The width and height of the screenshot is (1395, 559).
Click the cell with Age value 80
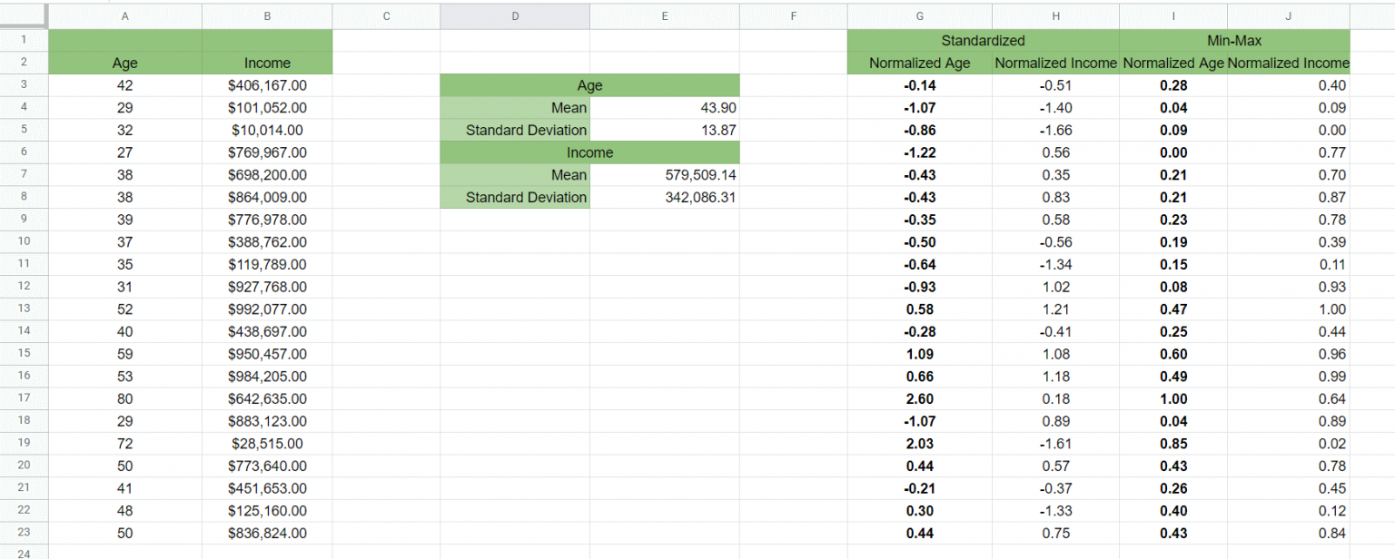(124, 398)
